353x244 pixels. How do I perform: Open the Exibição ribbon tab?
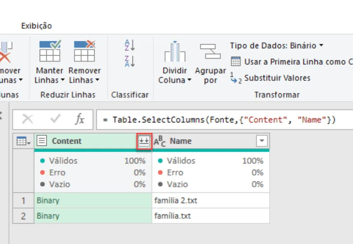(37, 26)
